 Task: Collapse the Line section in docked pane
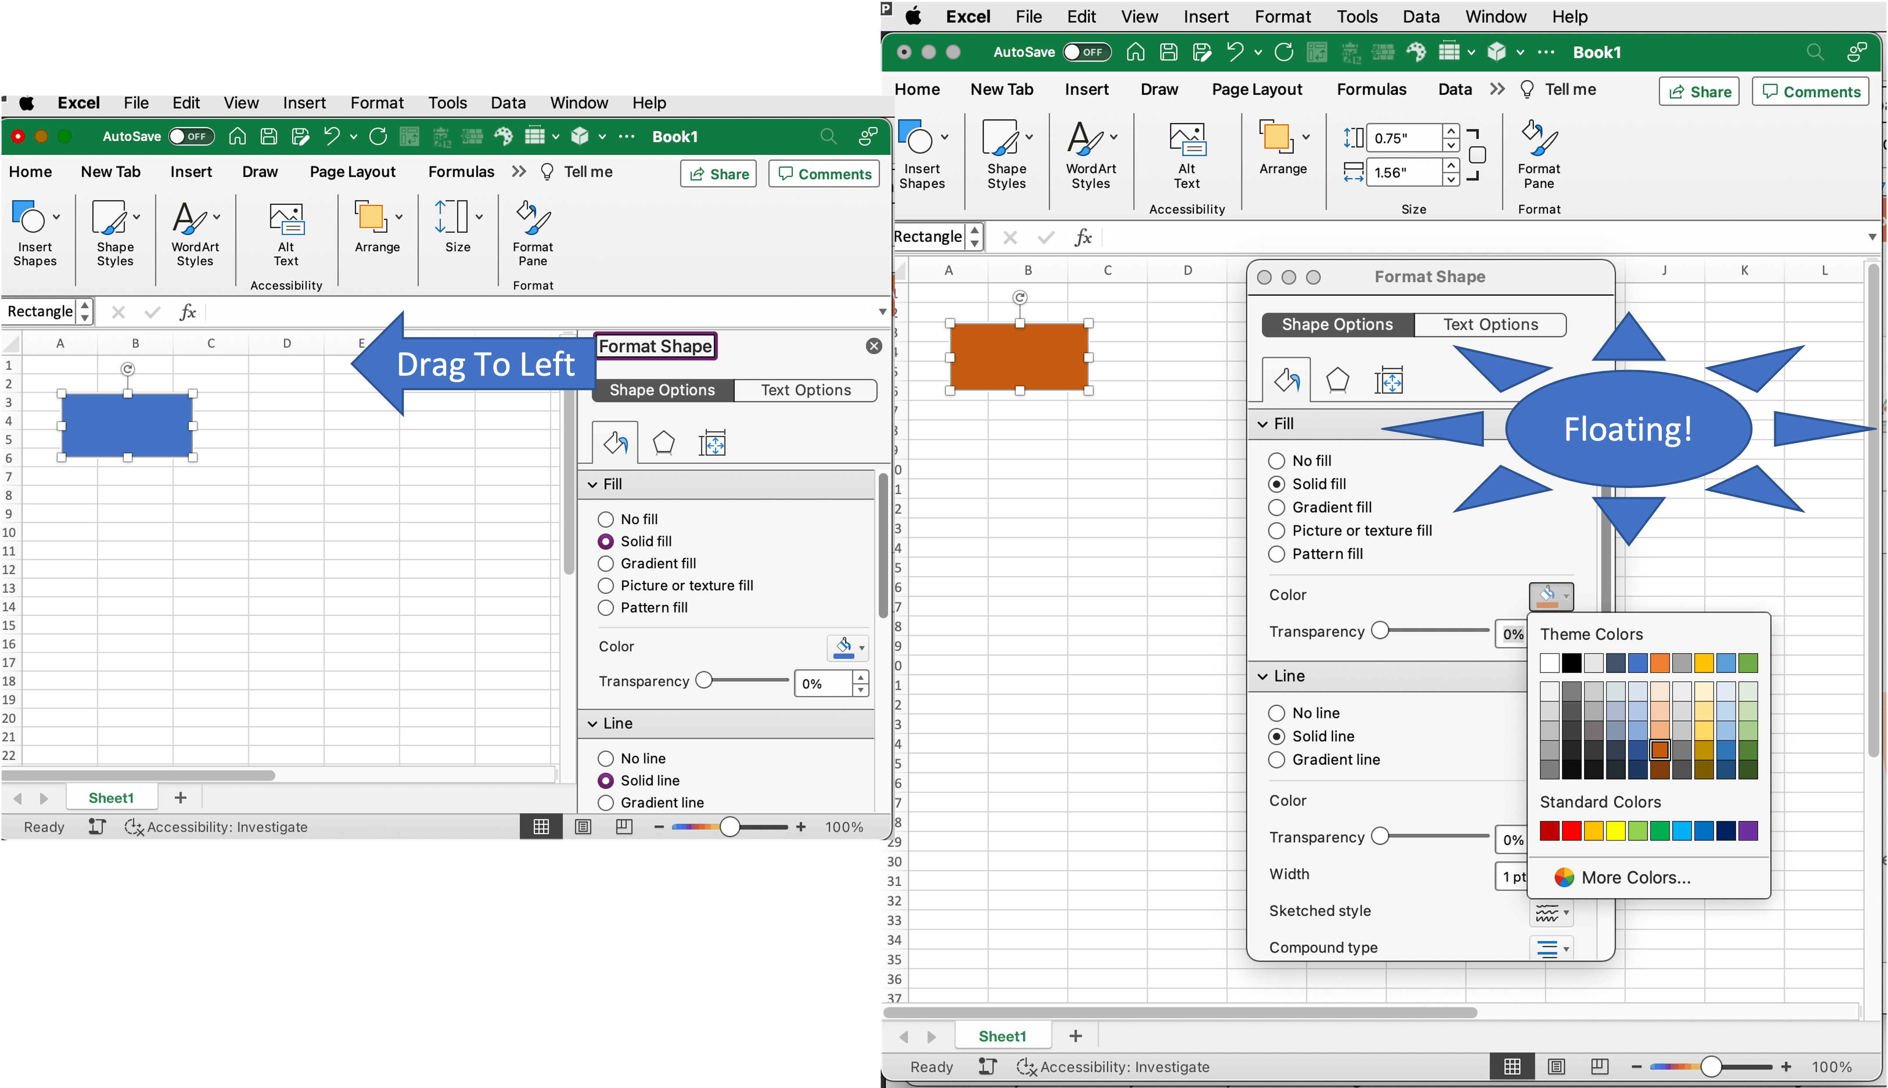[x=593, y=723]
